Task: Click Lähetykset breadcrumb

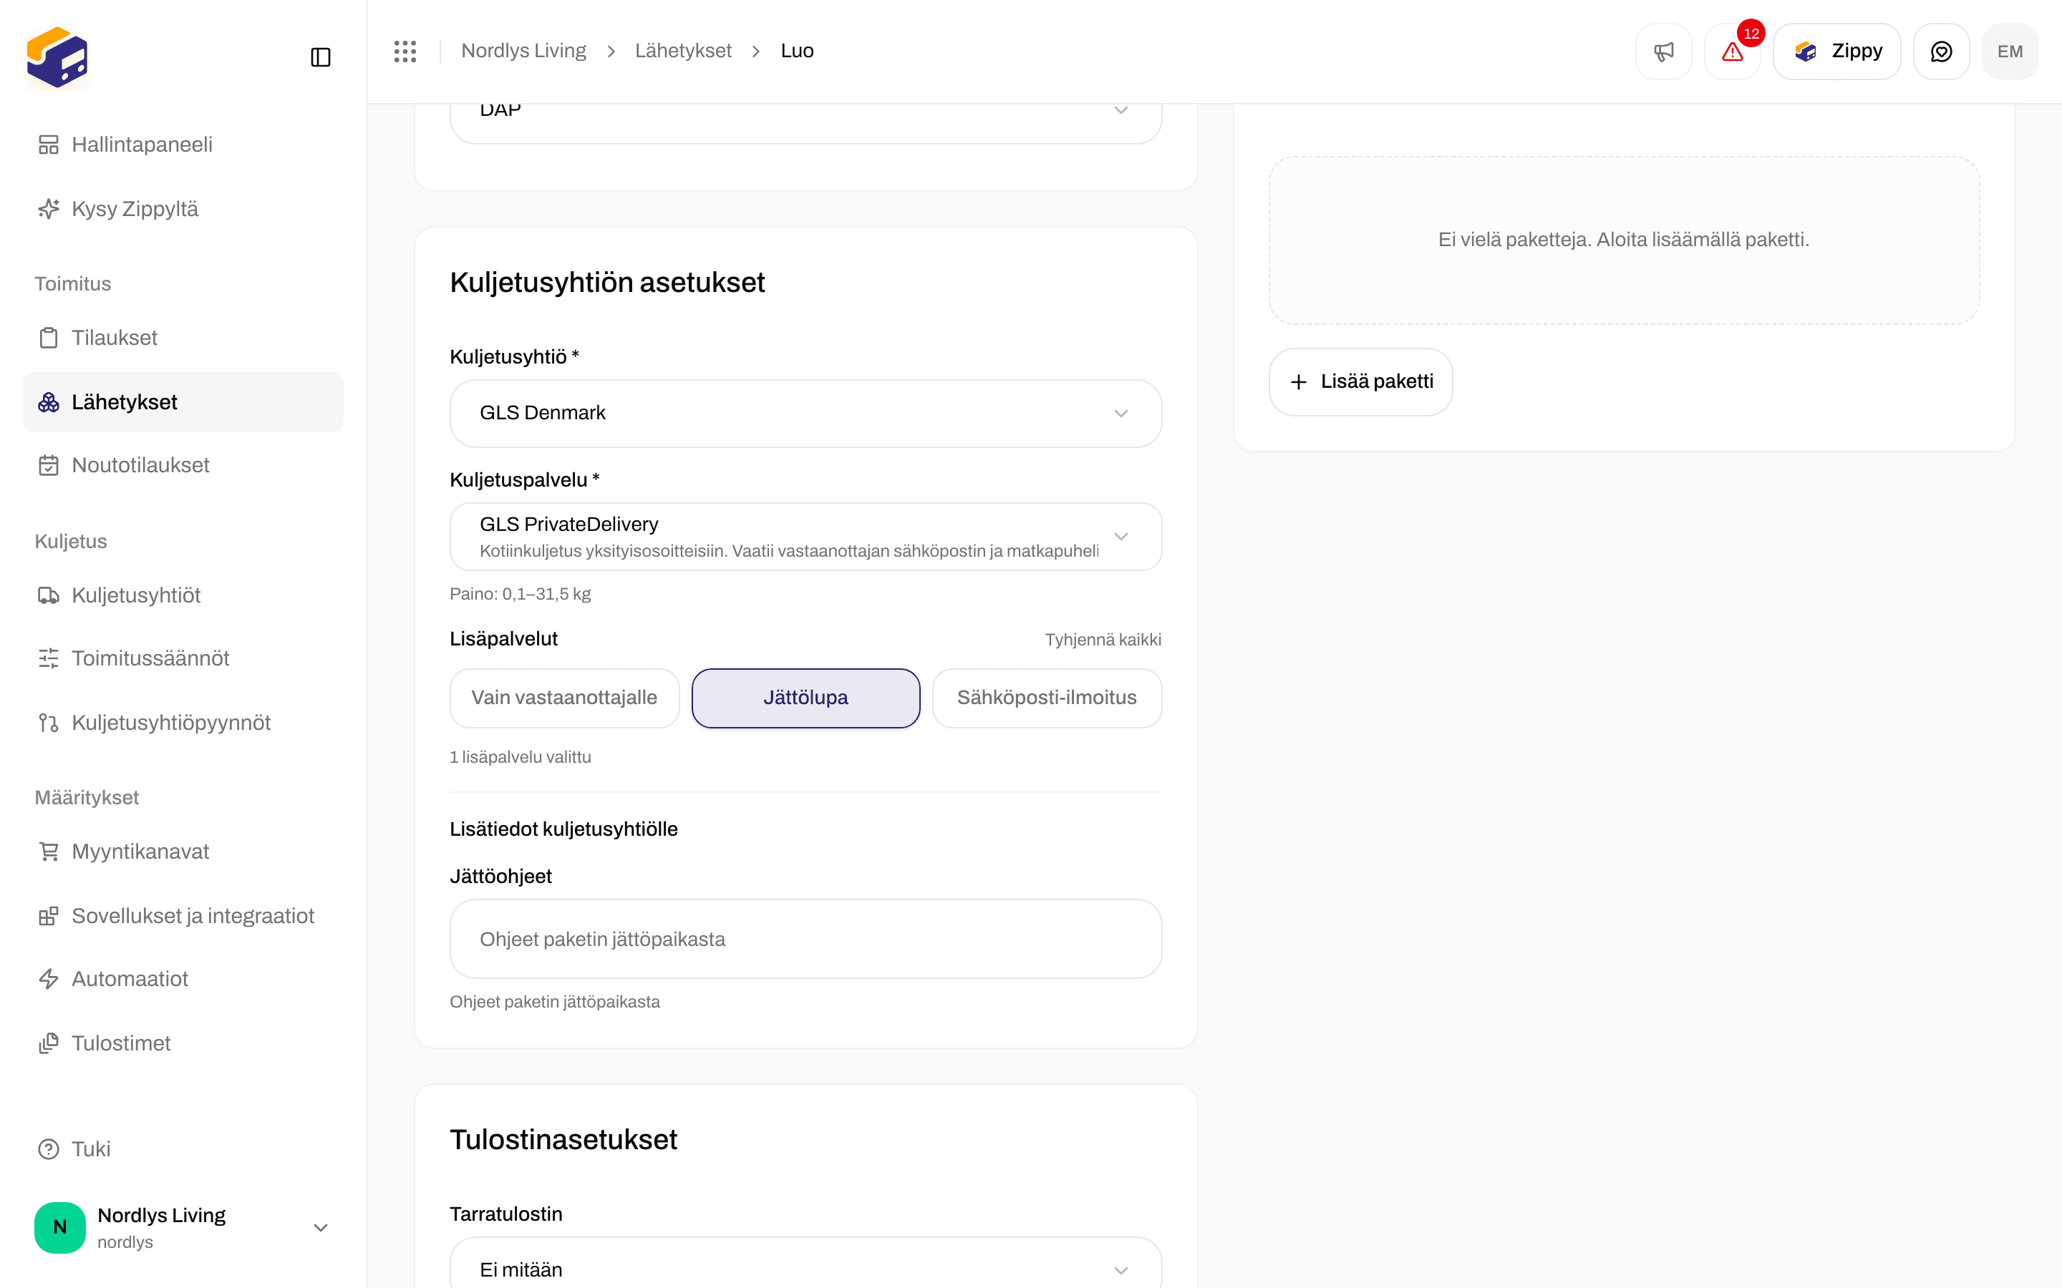Action: pyautogui.click(x=682, y=51)
